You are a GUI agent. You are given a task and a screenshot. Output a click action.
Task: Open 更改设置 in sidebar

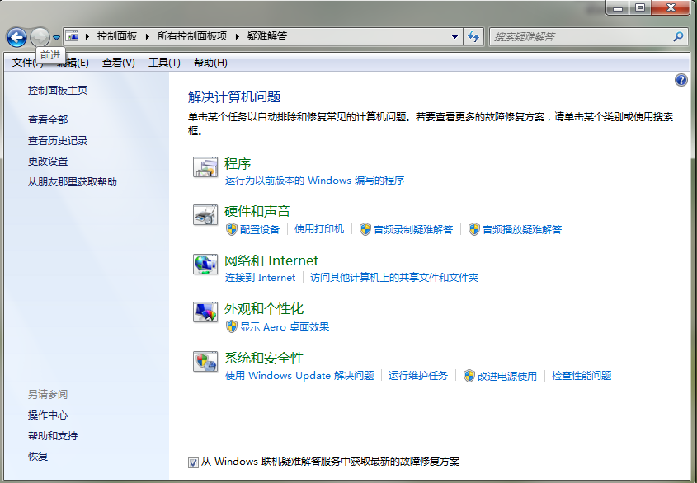tap(48, 162)
